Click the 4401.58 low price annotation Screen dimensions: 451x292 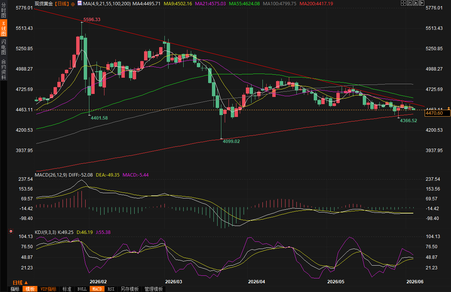click(x=99, y=118)
